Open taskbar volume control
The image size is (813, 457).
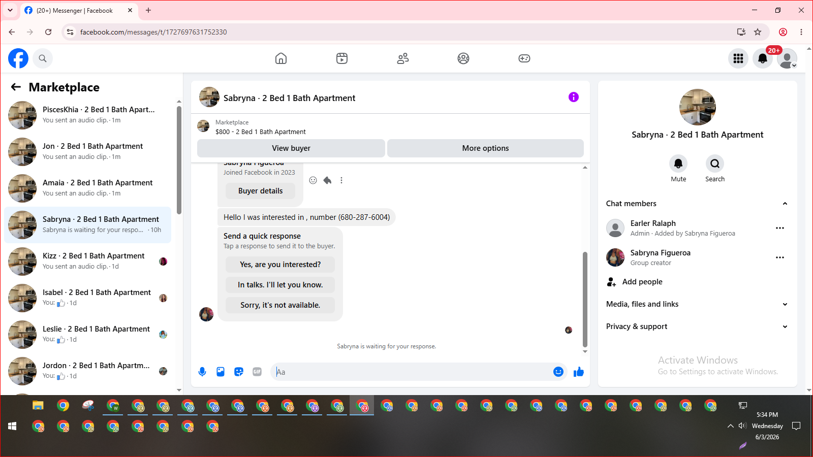click(x=742, y=426)
